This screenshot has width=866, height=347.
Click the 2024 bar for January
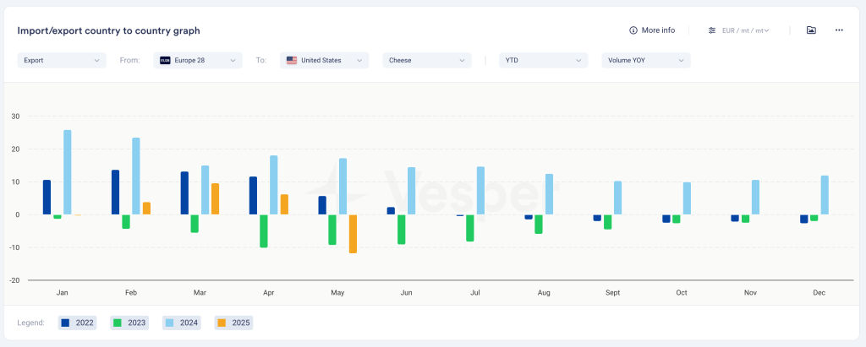click(68, 172)
